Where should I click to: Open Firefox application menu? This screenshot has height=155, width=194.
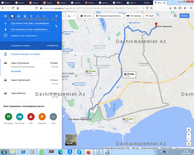(191, 8)
